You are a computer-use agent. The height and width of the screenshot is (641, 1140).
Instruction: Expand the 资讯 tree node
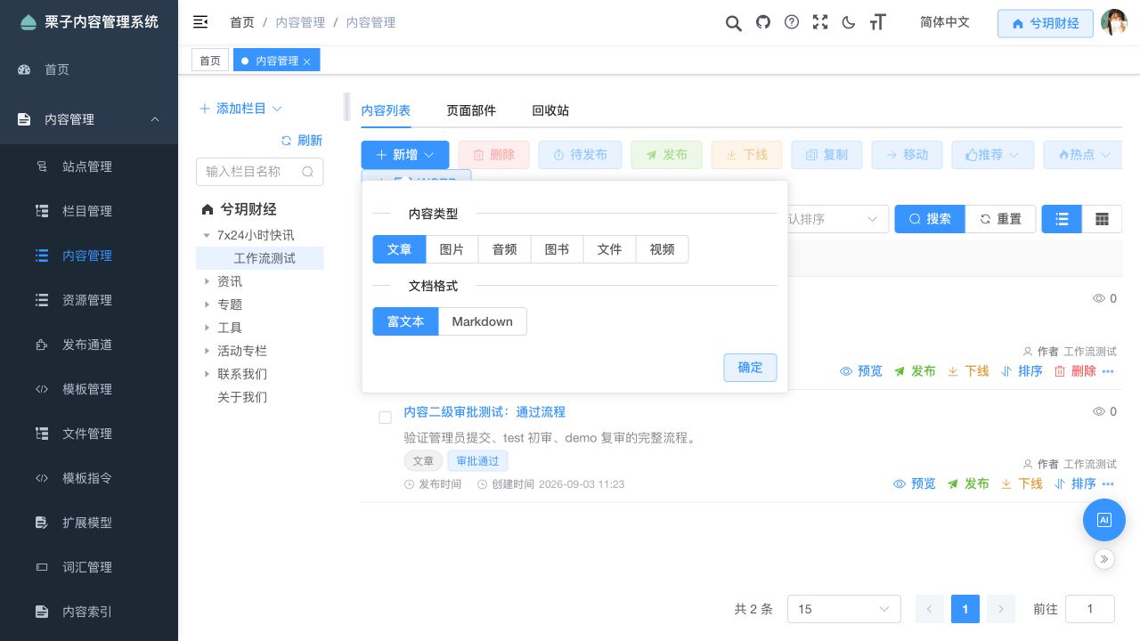coord(208,281)
